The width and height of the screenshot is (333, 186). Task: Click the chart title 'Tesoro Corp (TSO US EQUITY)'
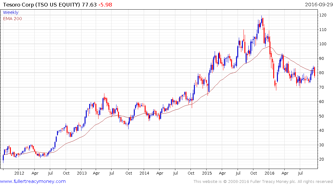point(42,5)
